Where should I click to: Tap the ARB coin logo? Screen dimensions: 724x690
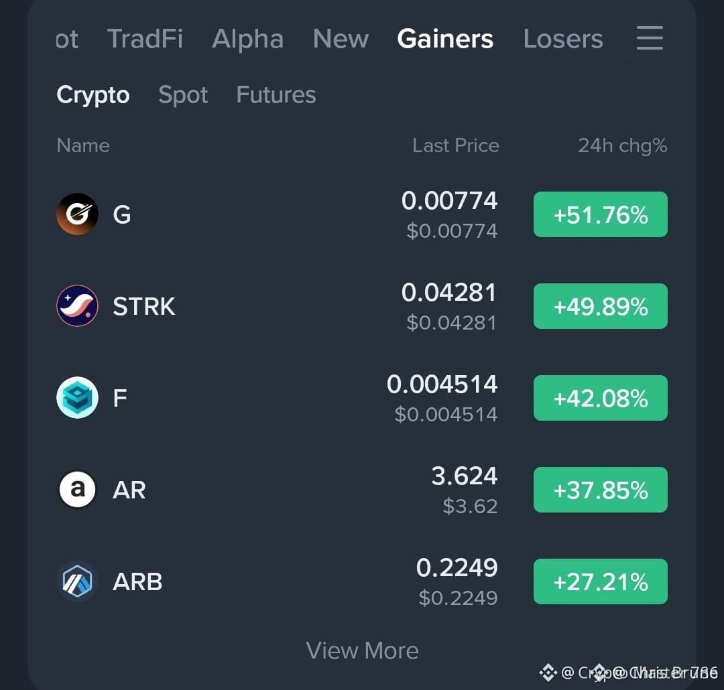[x=77, y=581]
